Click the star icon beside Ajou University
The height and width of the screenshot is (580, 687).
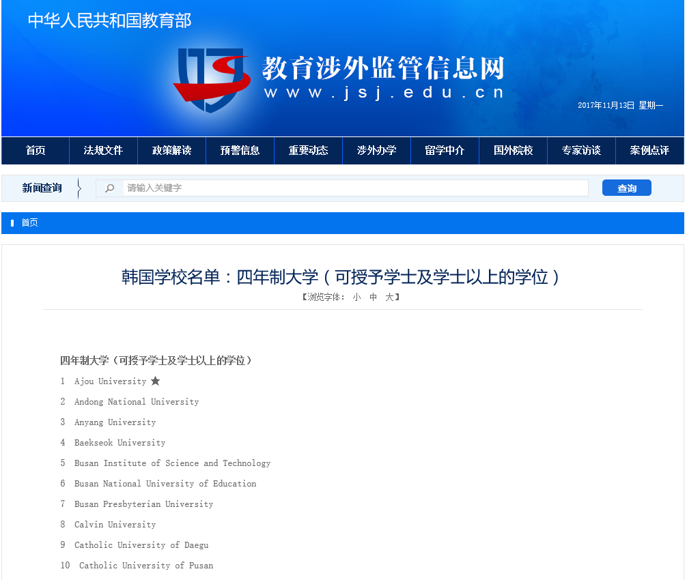156,381
